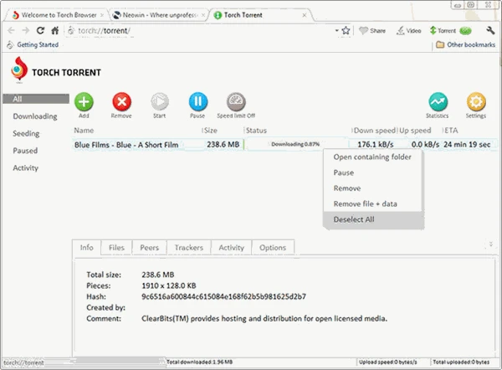The height and width of the screenshot is (370, 502).
Task: Click the 24 min 19 sec ETA value
Action: click(467, 145)
